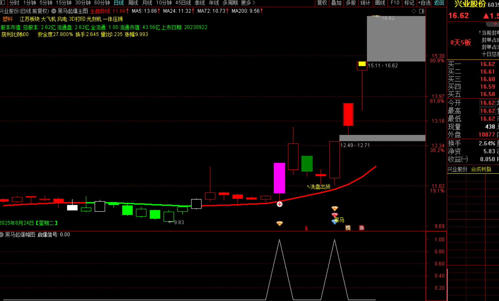Click the 涨 marker icon on chart
The width and height of the screenshot is (499, 301).
point(361,228)
